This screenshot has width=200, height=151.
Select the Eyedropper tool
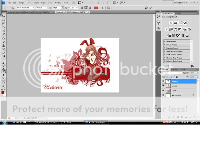coord(3,34)
